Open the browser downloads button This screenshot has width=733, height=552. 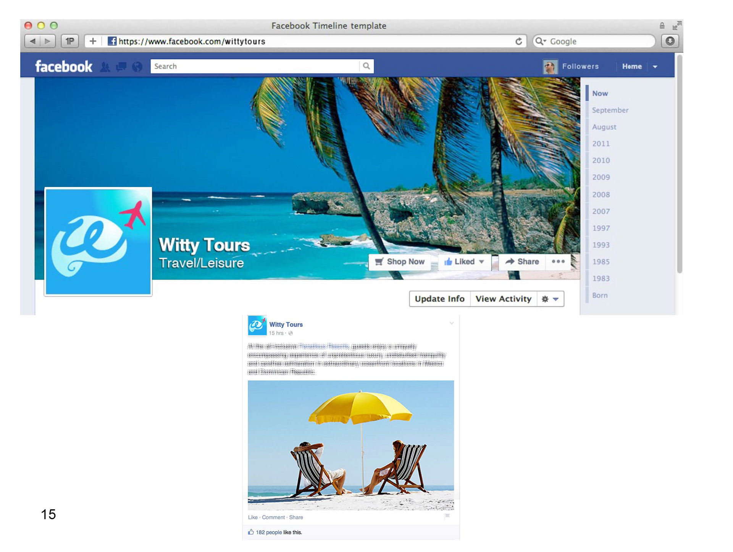click(670, 41)
